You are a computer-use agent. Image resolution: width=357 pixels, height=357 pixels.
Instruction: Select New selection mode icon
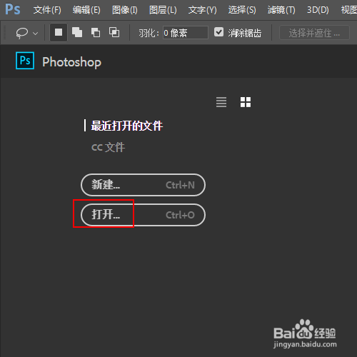59,32
